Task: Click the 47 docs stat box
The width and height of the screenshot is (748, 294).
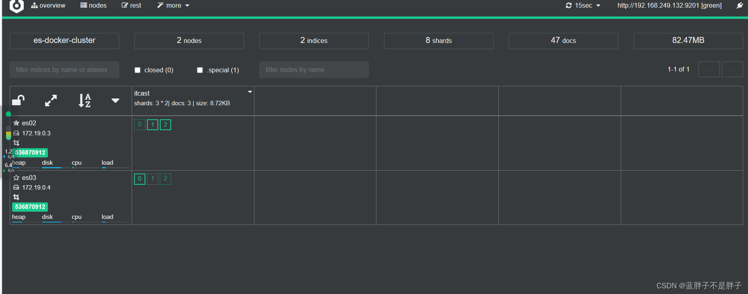Action: [564, 41]
